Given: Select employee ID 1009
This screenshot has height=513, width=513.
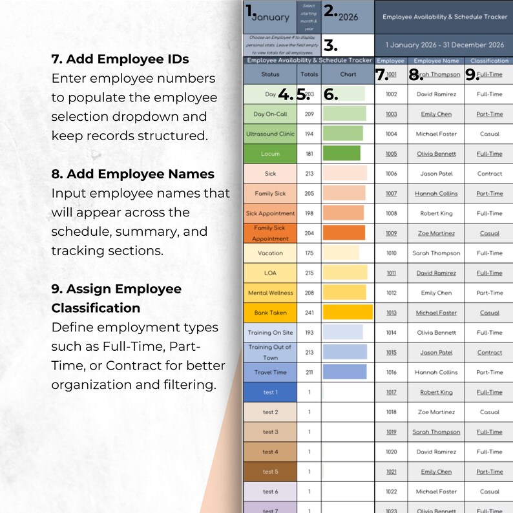Looking at the screenshot, I should [x=391, y=233].
